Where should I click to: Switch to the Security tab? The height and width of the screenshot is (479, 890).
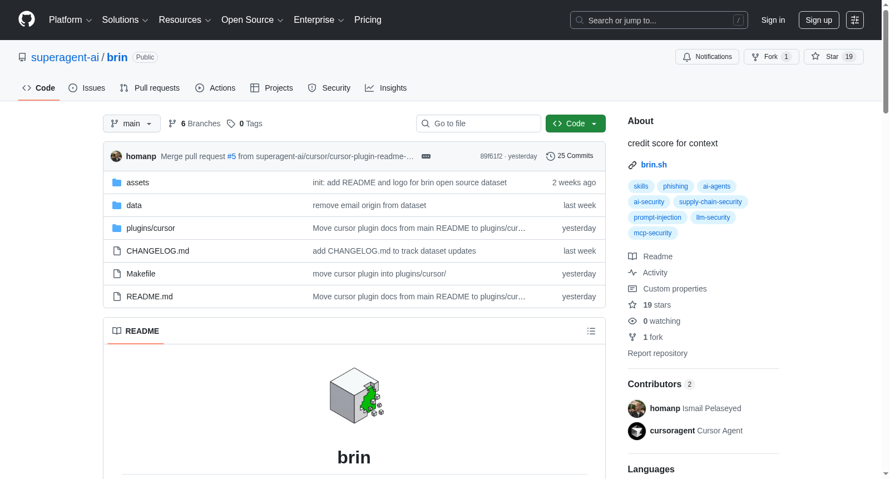329,88
